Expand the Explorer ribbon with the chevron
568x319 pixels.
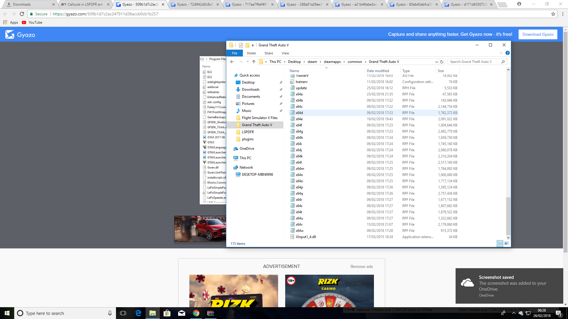pos(501,53)
